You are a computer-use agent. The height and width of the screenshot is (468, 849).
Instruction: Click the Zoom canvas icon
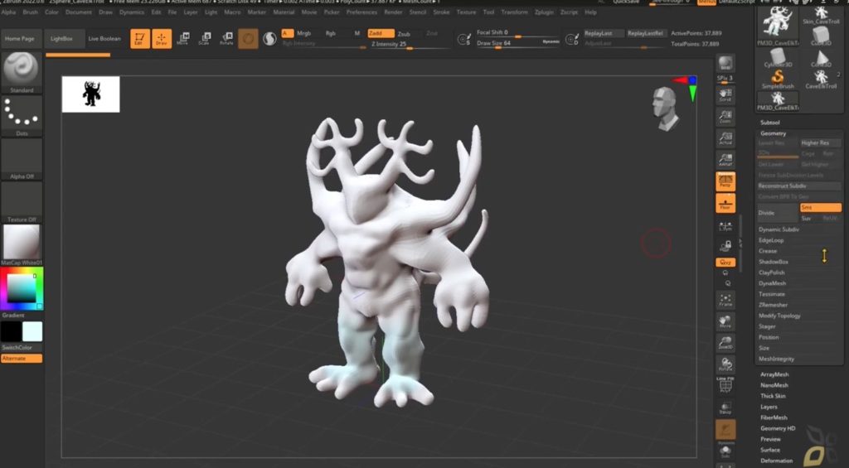[725, 117]
